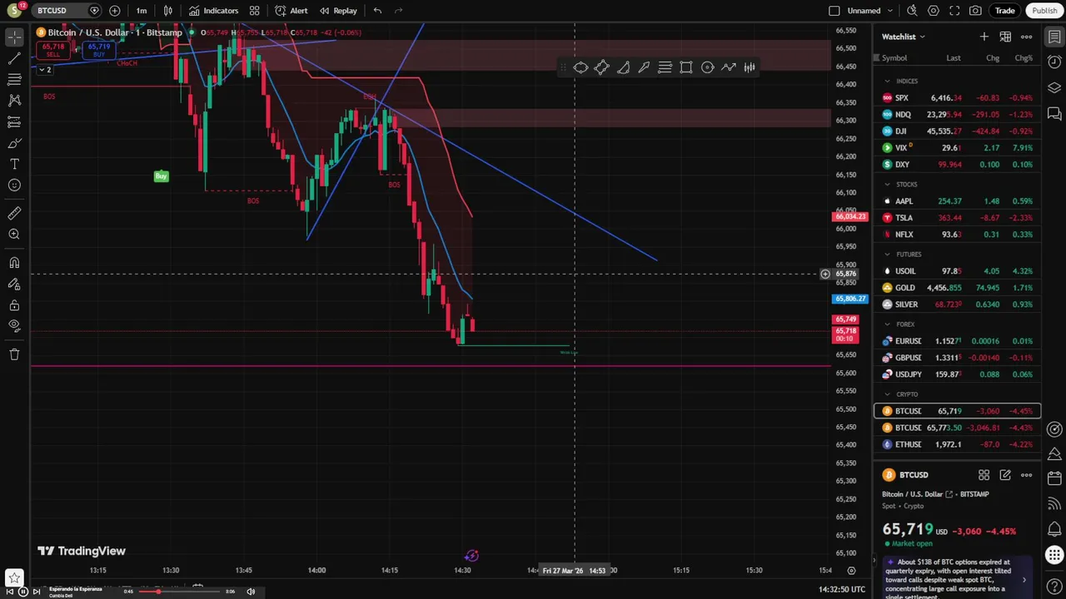Select the crosshair cursor tool
The width and height of the screenshot is (1066, 599).
click(x=14, y=37)
